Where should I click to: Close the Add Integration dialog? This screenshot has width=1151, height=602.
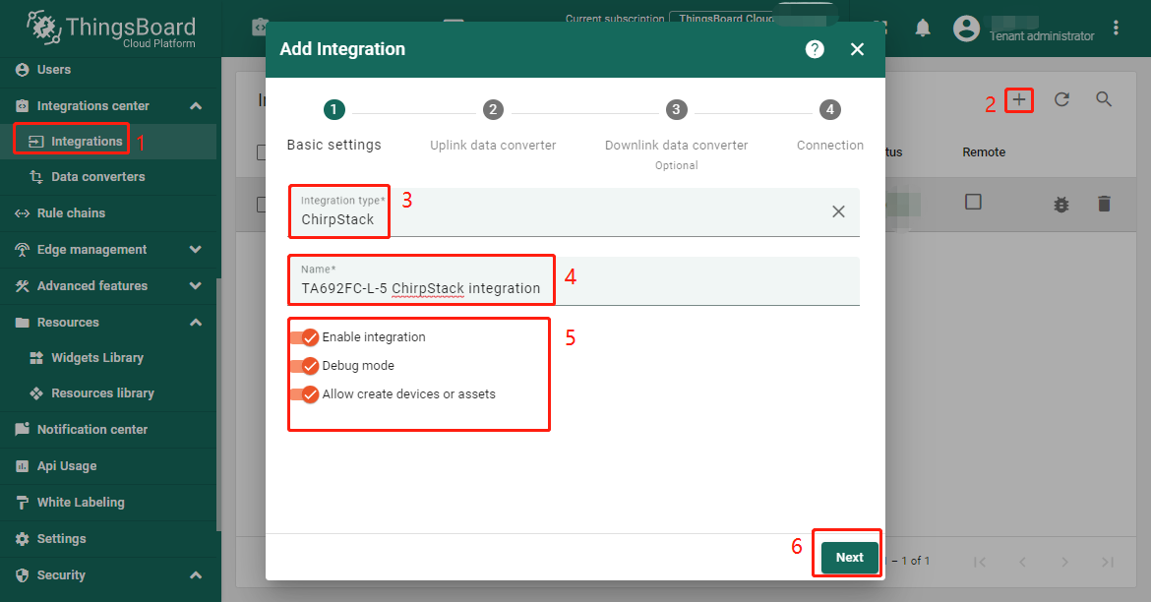[x=857, y=49]
